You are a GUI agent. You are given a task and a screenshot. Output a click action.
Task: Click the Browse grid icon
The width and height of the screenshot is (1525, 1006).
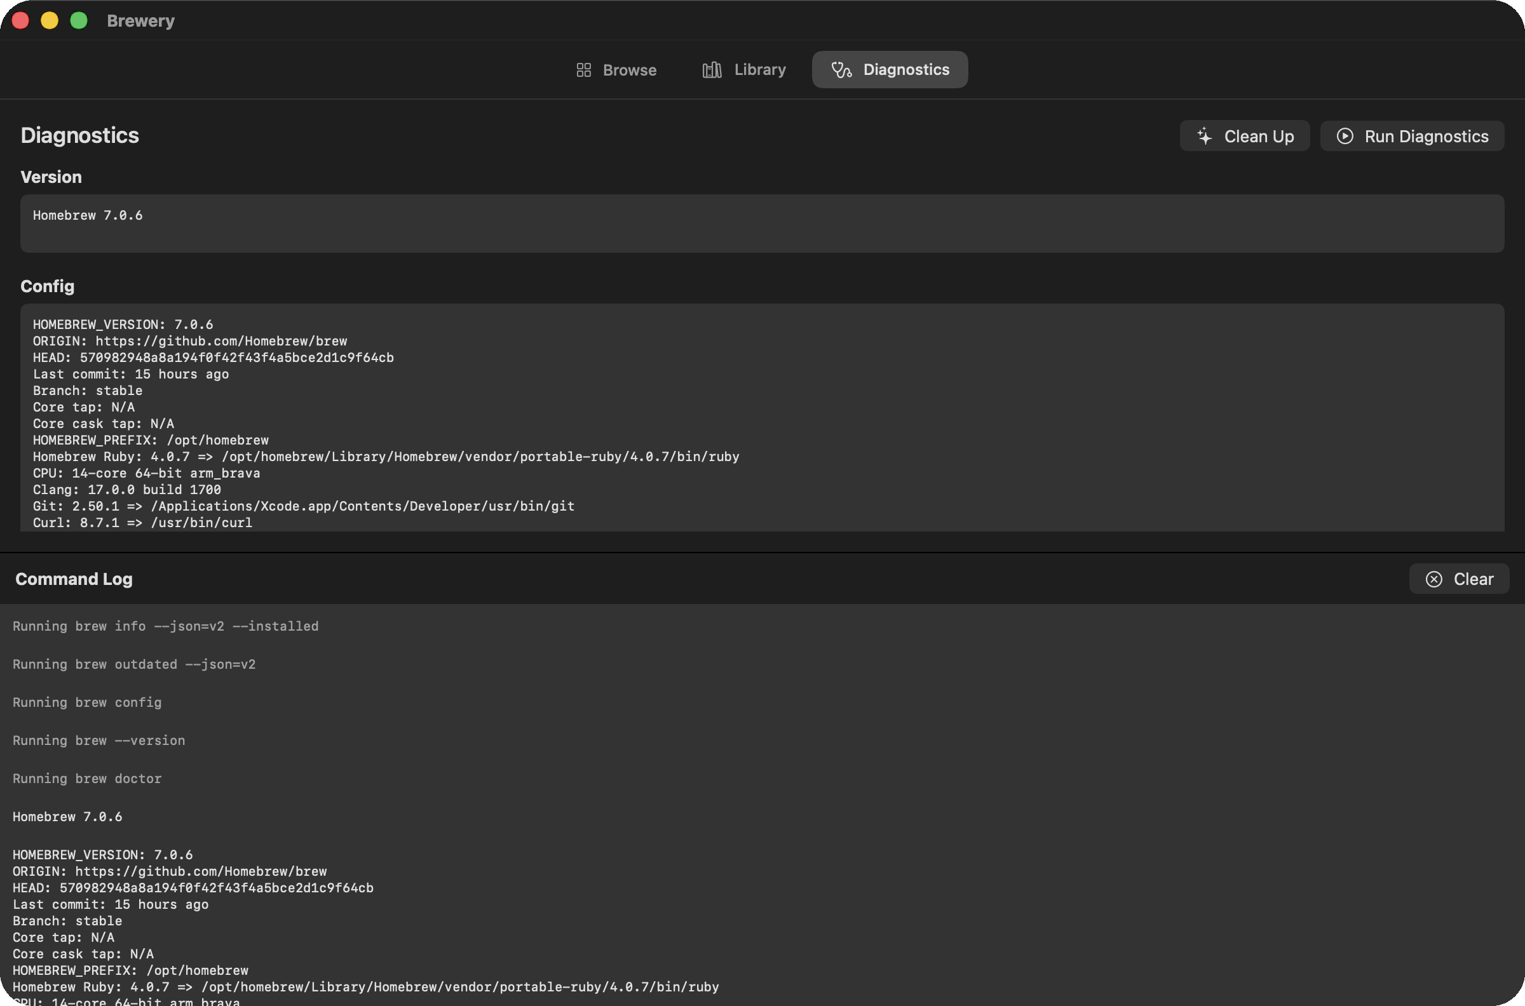click(x=583, y=70)
